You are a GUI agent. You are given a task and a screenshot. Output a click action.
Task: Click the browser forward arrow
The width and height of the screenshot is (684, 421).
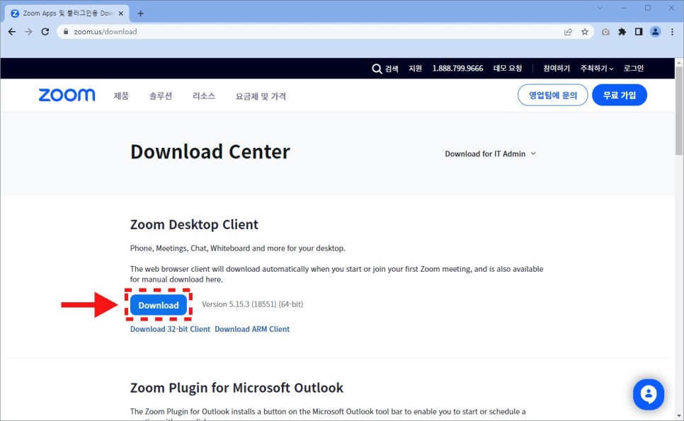tap(28, 32)
